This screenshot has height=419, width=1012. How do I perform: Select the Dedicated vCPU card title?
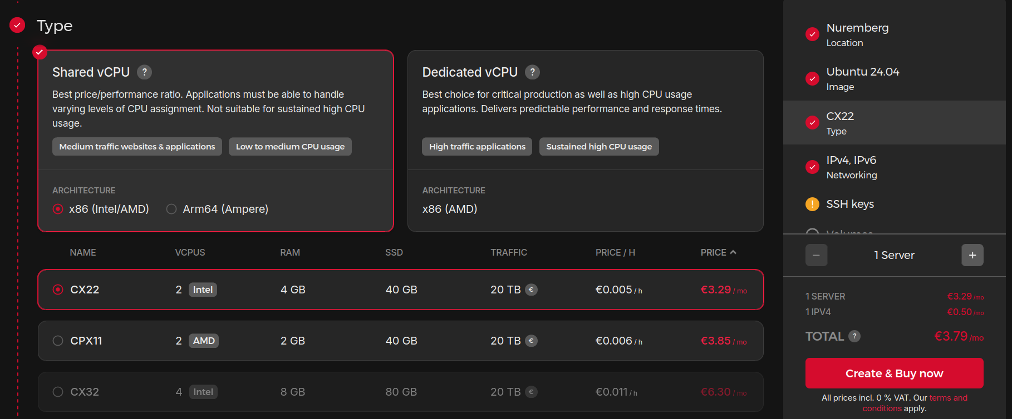coord(470,72)
